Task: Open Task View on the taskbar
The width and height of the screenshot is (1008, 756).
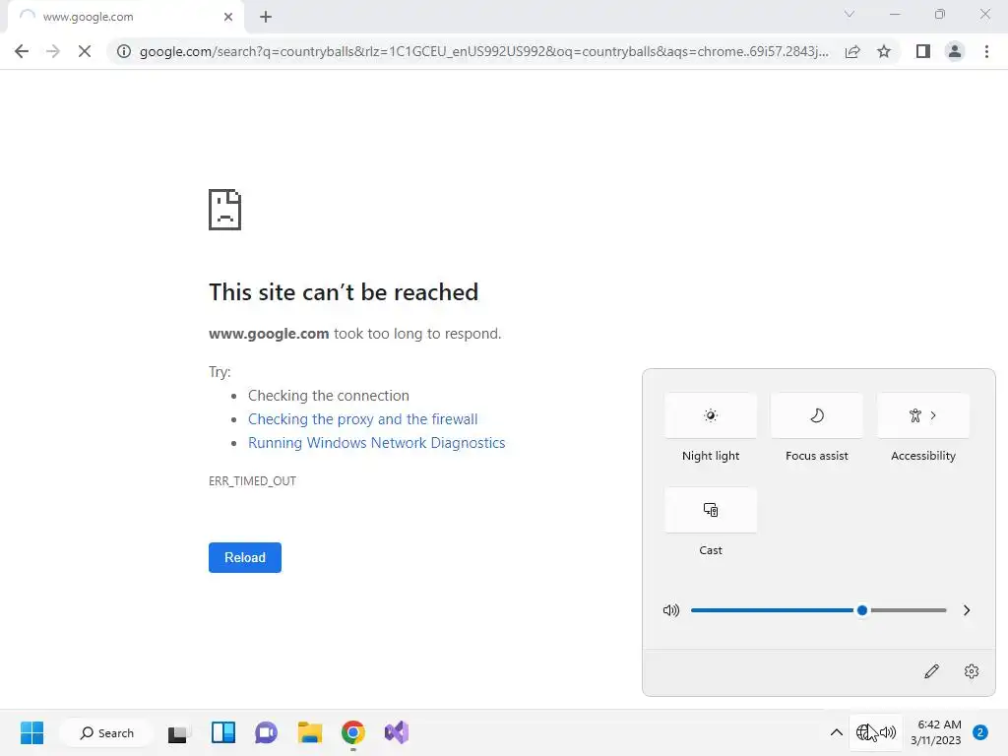Action: click(x=178, y=732)
